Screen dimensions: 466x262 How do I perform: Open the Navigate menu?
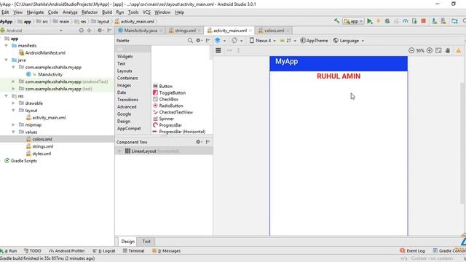[35, 12]
